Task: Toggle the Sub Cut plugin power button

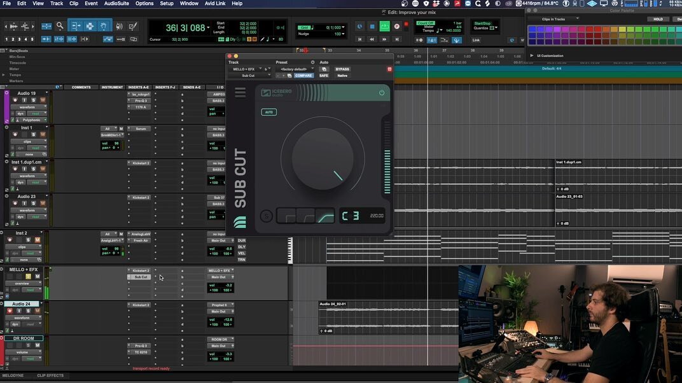Action: pos(382,93)
